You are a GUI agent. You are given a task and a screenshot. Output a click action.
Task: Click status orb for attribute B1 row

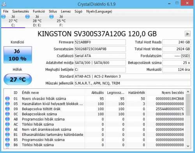pyautogui.click(x=7, y=134)
